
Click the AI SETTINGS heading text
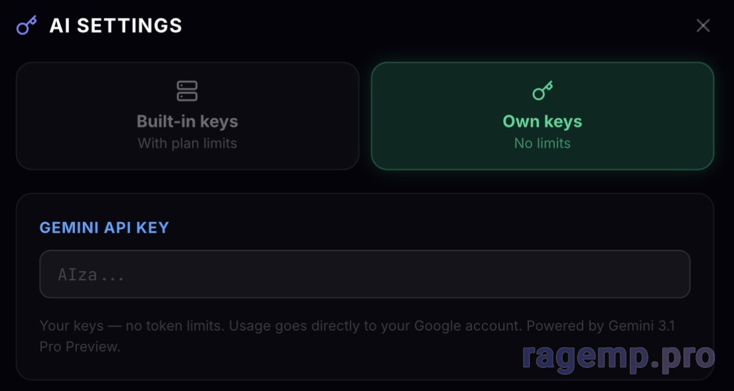pos(115,26)
